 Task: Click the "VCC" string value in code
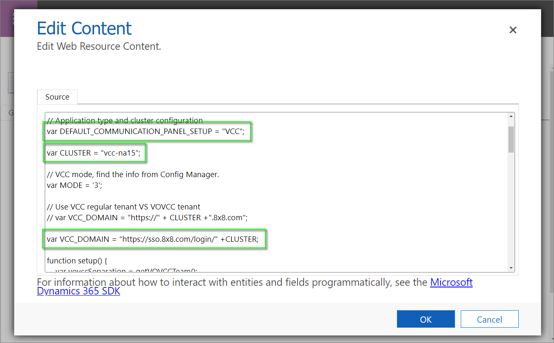pyautogui.click(x=232, y=131)
